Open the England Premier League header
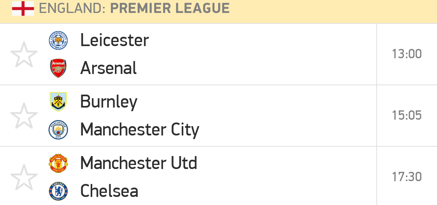Screen dimensions: 437x205 134,8
